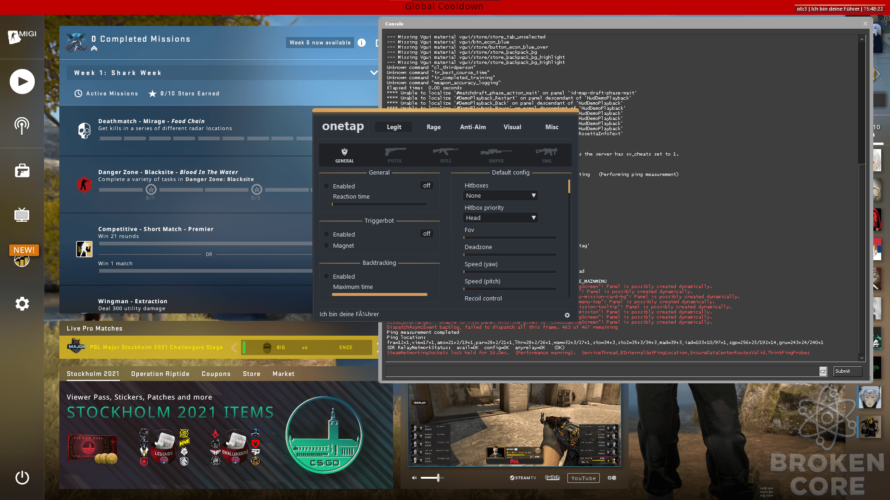Enable the Triggerbot Enabled checkbox
The image size is (890, 500).
326,234
